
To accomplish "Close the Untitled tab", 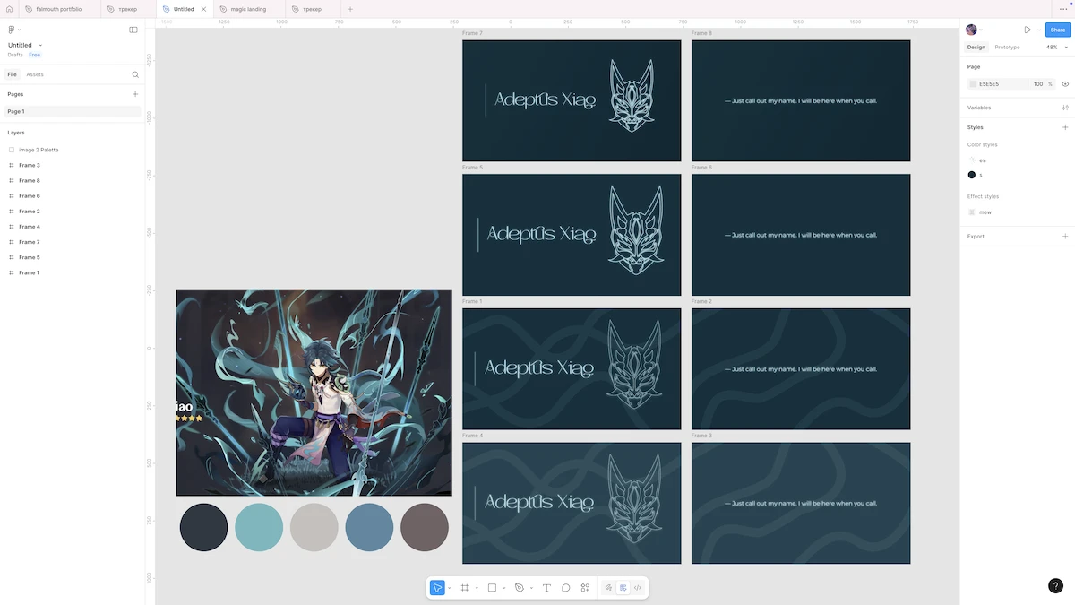I will tap(203, 9).
